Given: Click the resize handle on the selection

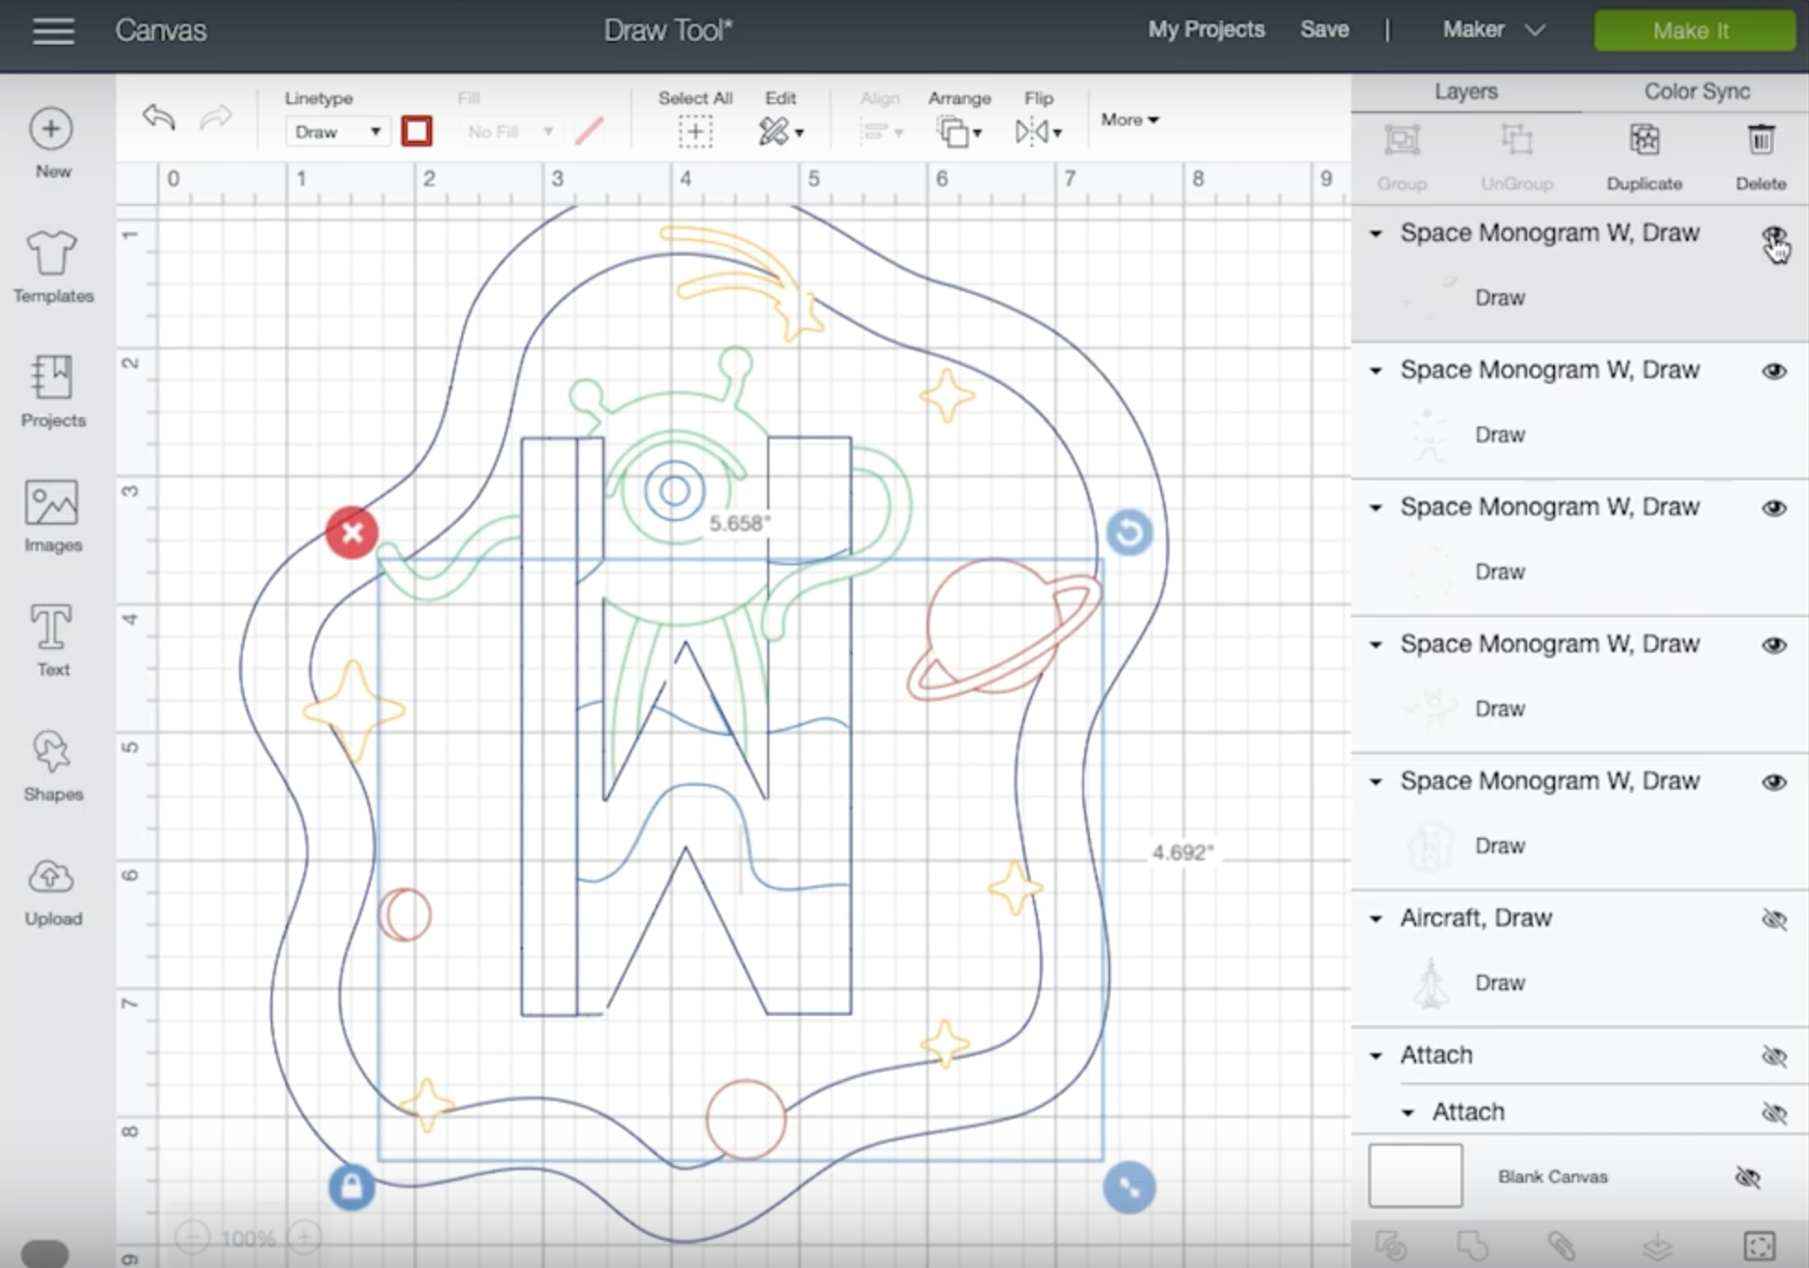Looking at the screenshot, I should pos(1129,1187).
